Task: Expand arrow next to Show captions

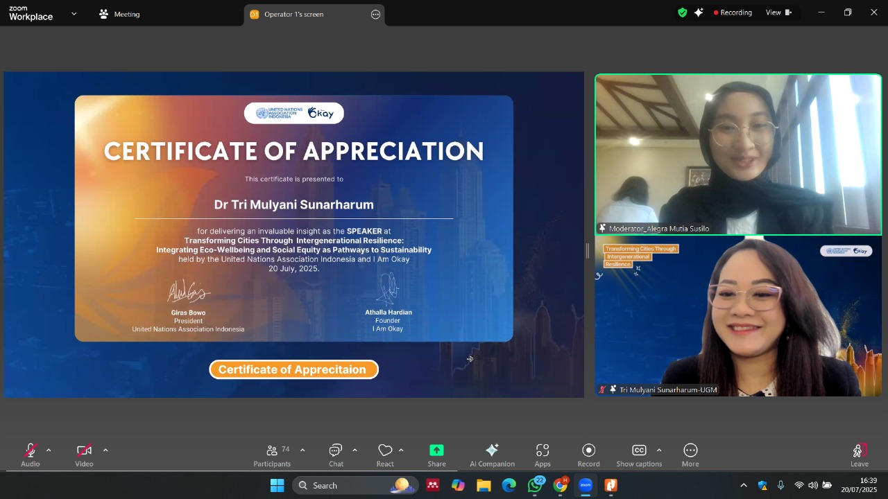Action: tap(659, 450)
